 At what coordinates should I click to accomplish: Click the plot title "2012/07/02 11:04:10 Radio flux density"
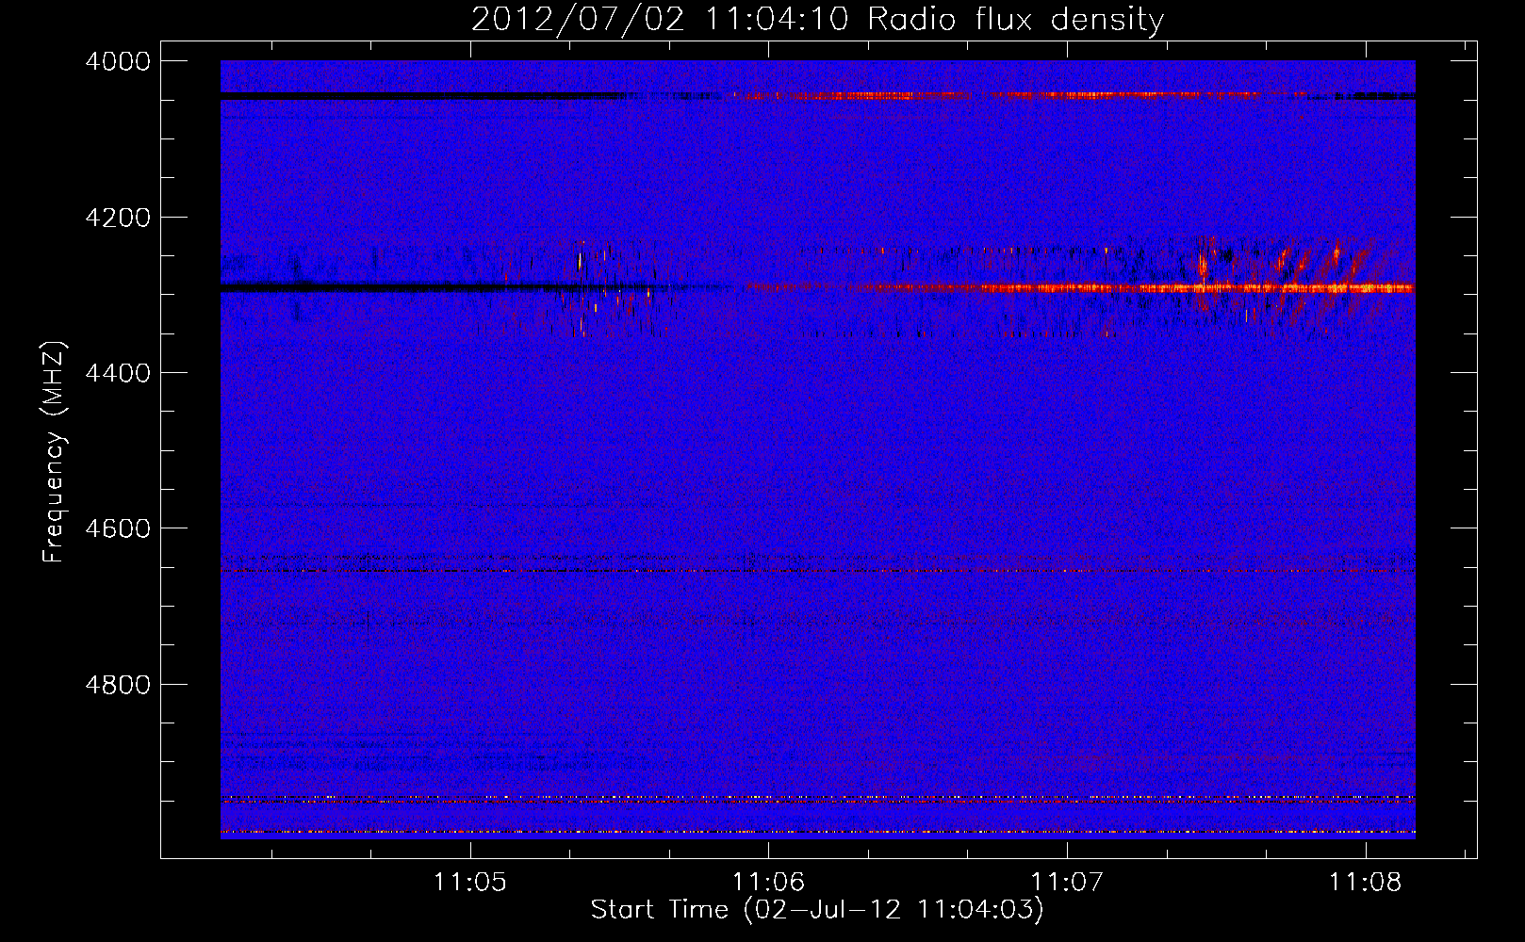pyautogui.click(x=817, y=19)
